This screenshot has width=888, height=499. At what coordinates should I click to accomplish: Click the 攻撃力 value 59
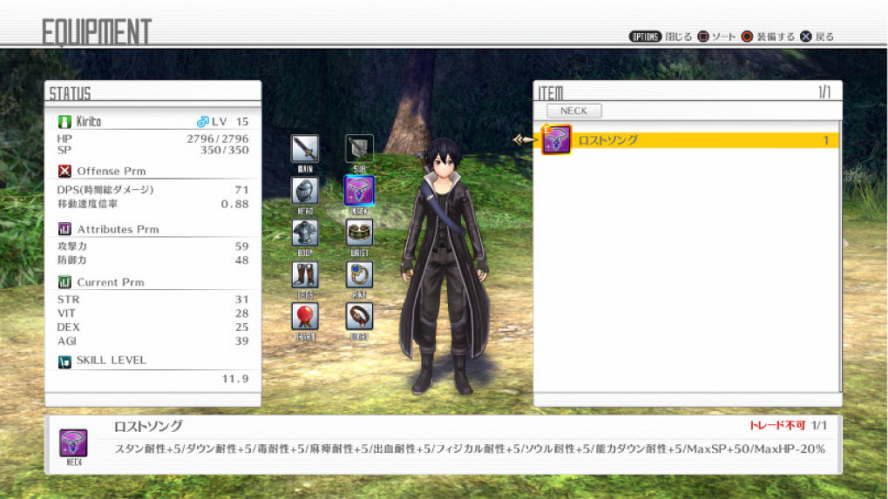(x=241, y=246)
